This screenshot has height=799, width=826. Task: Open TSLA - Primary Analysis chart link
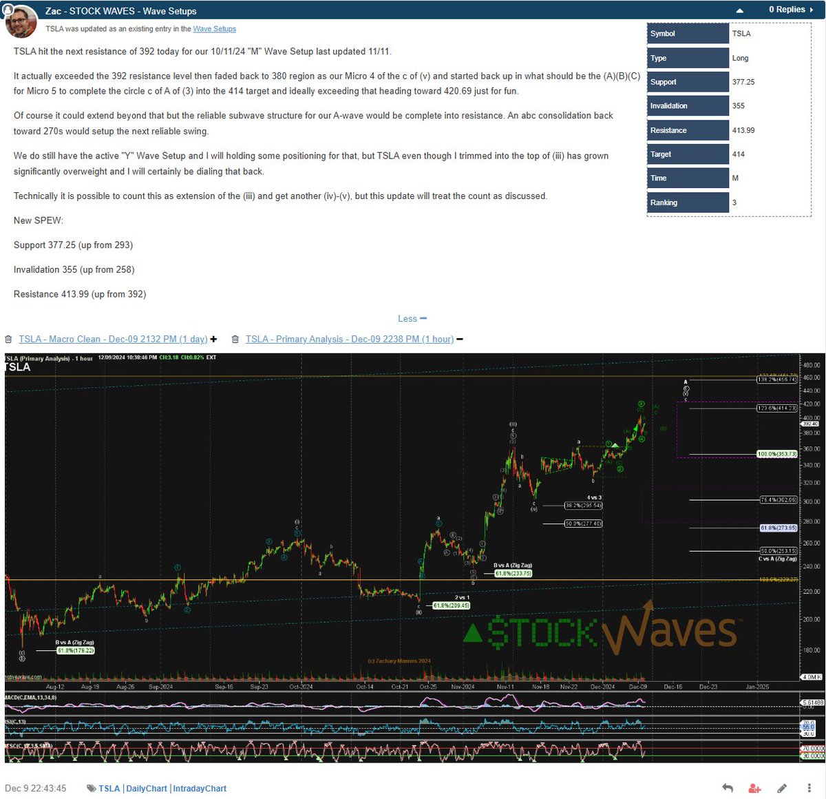click(350, 339)
